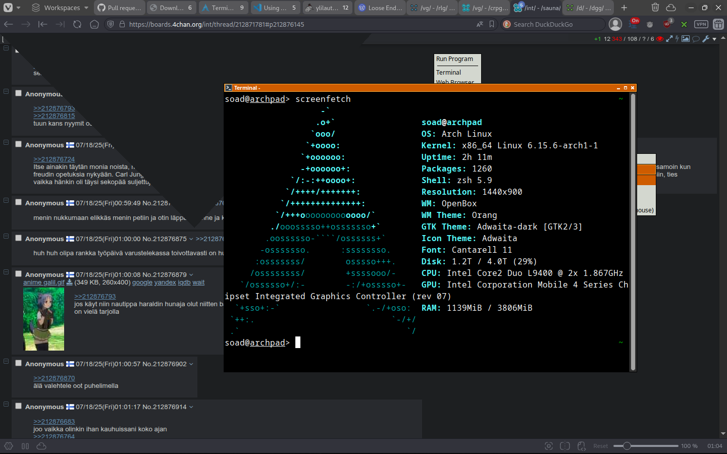Open post menu arrow for No.212876902
The image size is (727, 454).
191,364
